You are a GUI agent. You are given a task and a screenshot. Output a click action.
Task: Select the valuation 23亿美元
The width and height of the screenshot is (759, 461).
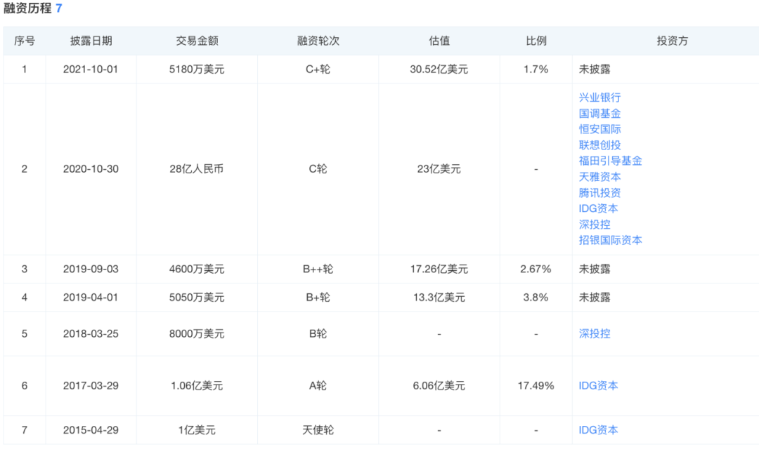point(439,168)
